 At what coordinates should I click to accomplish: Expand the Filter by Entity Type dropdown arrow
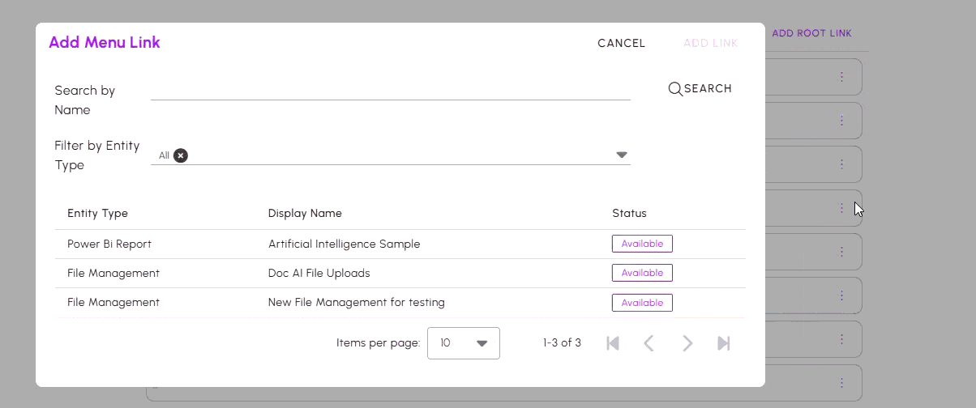pos(622,155)
